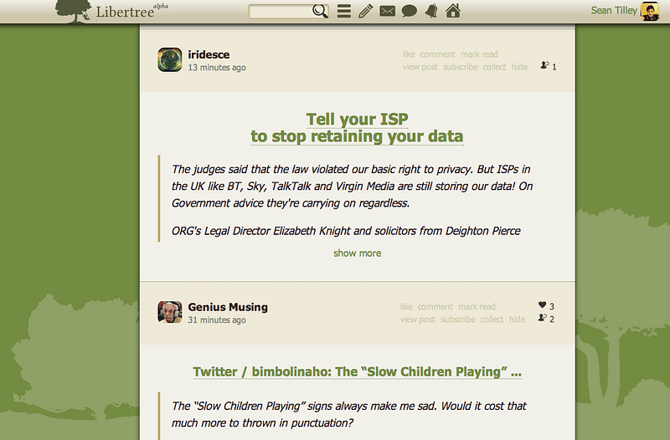Open Sean Tilley account name link

(614, 11)
